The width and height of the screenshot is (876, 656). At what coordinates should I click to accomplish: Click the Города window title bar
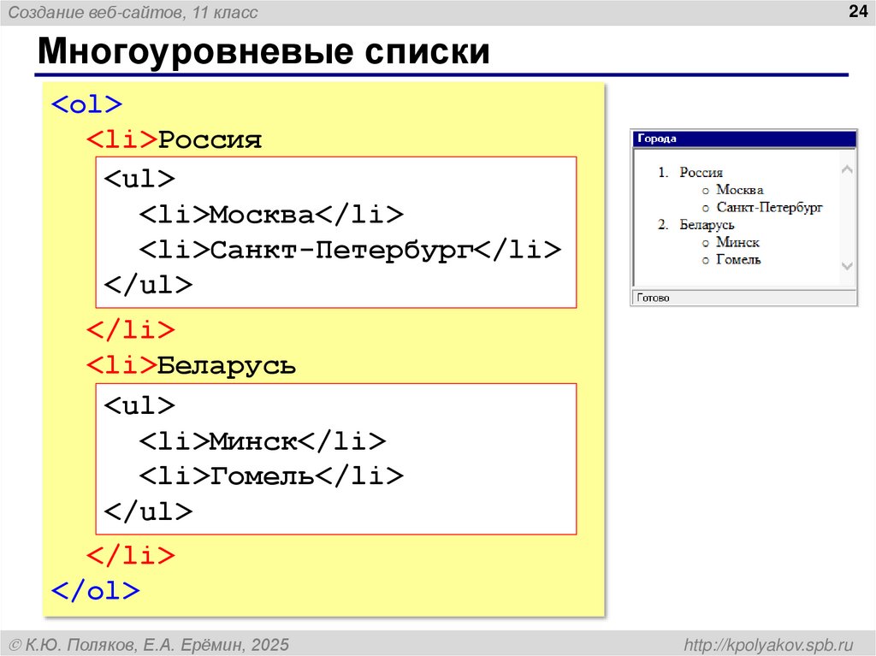[x=744, y=139]
